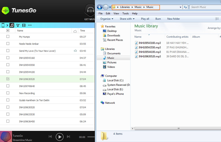Image resolution: width=221 pixels, height=142 pixels.
Task: Click the cloud column header icon
Action: tap(75, 31)
